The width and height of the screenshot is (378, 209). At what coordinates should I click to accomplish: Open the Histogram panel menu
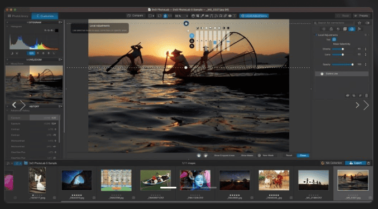[60, 22]
